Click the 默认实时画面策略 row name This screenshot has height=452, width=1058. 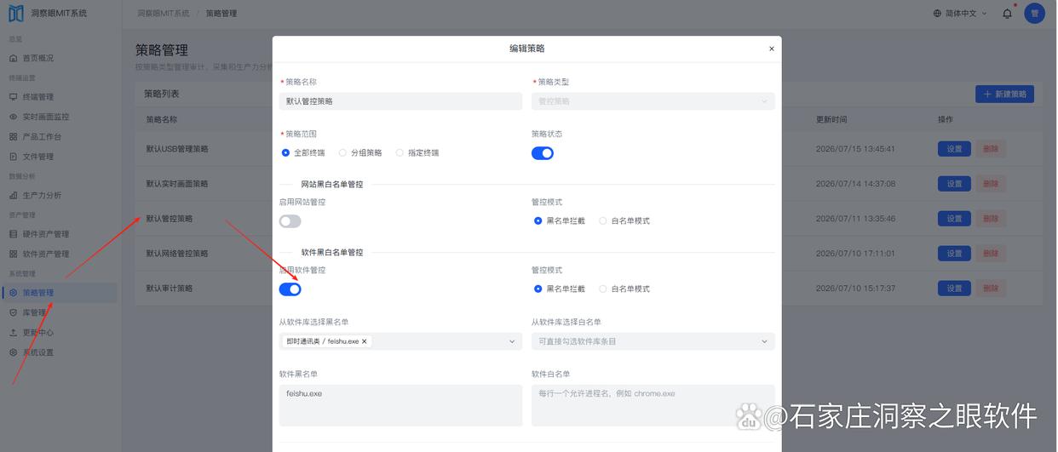(177, 184)
